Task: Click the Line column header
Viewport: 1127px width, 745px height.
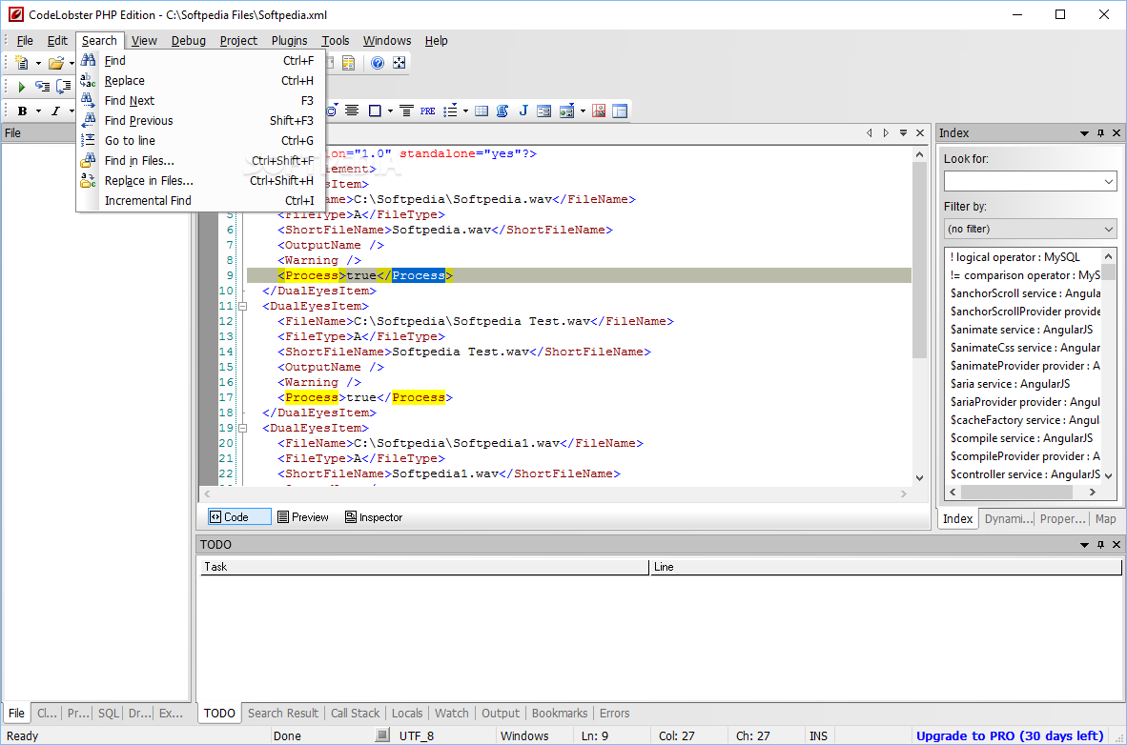Action: pyautogui.click(x=886, y=567)
